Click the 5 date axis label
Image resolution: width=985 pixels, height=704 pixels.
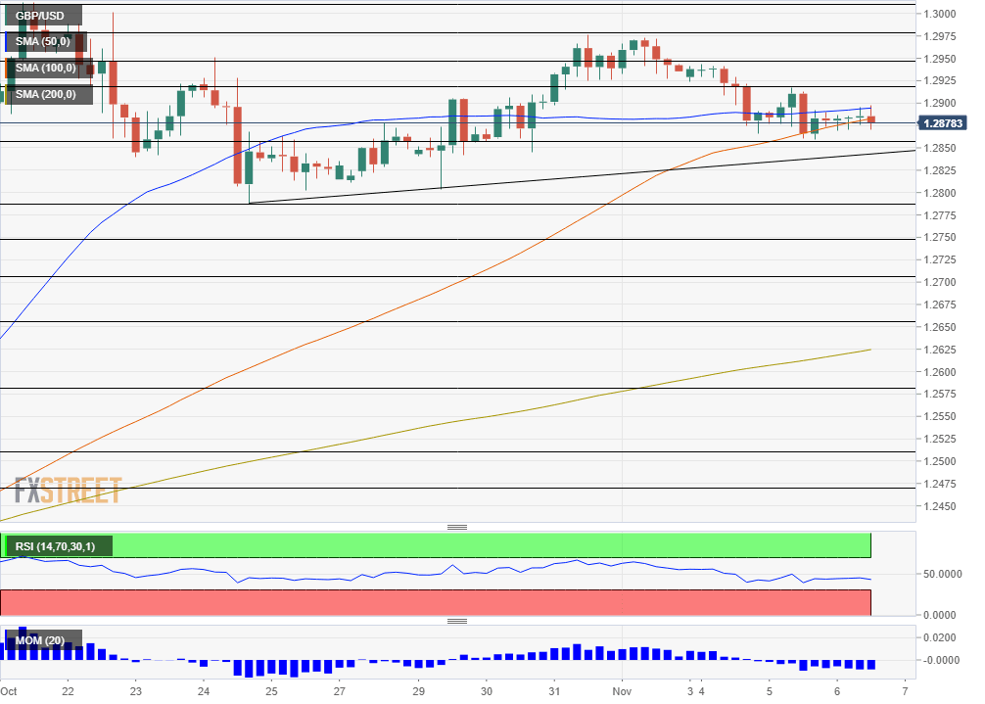click(769, 691)
